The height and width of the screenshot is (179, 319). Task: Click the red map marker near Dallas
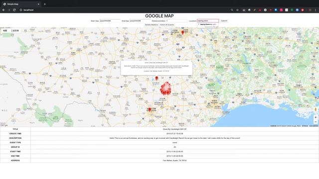pos(183,32)
